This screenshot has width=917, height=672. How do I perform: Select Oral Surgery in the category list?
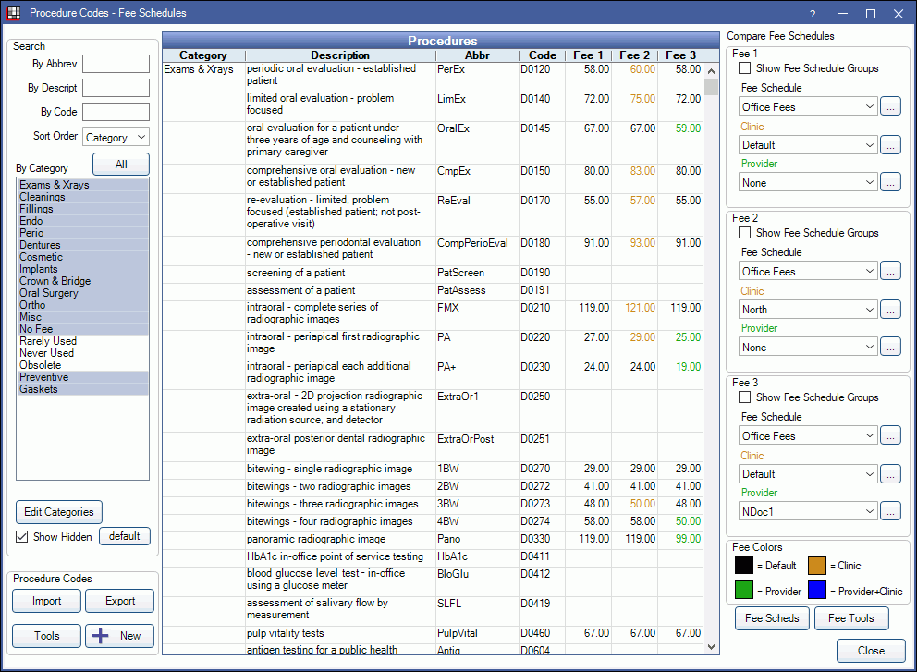(43, 293)
